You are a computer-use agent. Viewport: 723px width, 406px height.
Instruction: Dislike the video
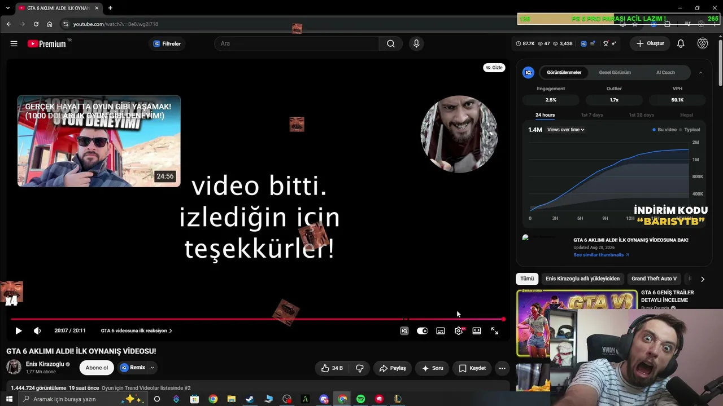359,368
